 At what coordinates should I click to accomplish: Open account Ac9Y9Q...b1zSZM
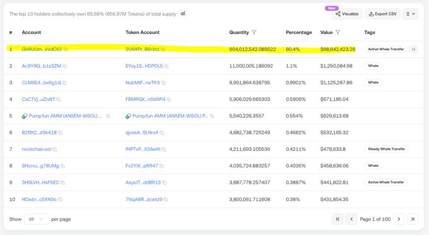41,66
